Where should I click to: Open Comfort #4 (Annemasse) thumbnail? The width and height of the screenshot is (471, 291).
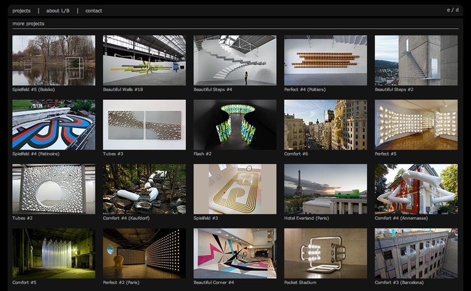(x=416, y=189)
